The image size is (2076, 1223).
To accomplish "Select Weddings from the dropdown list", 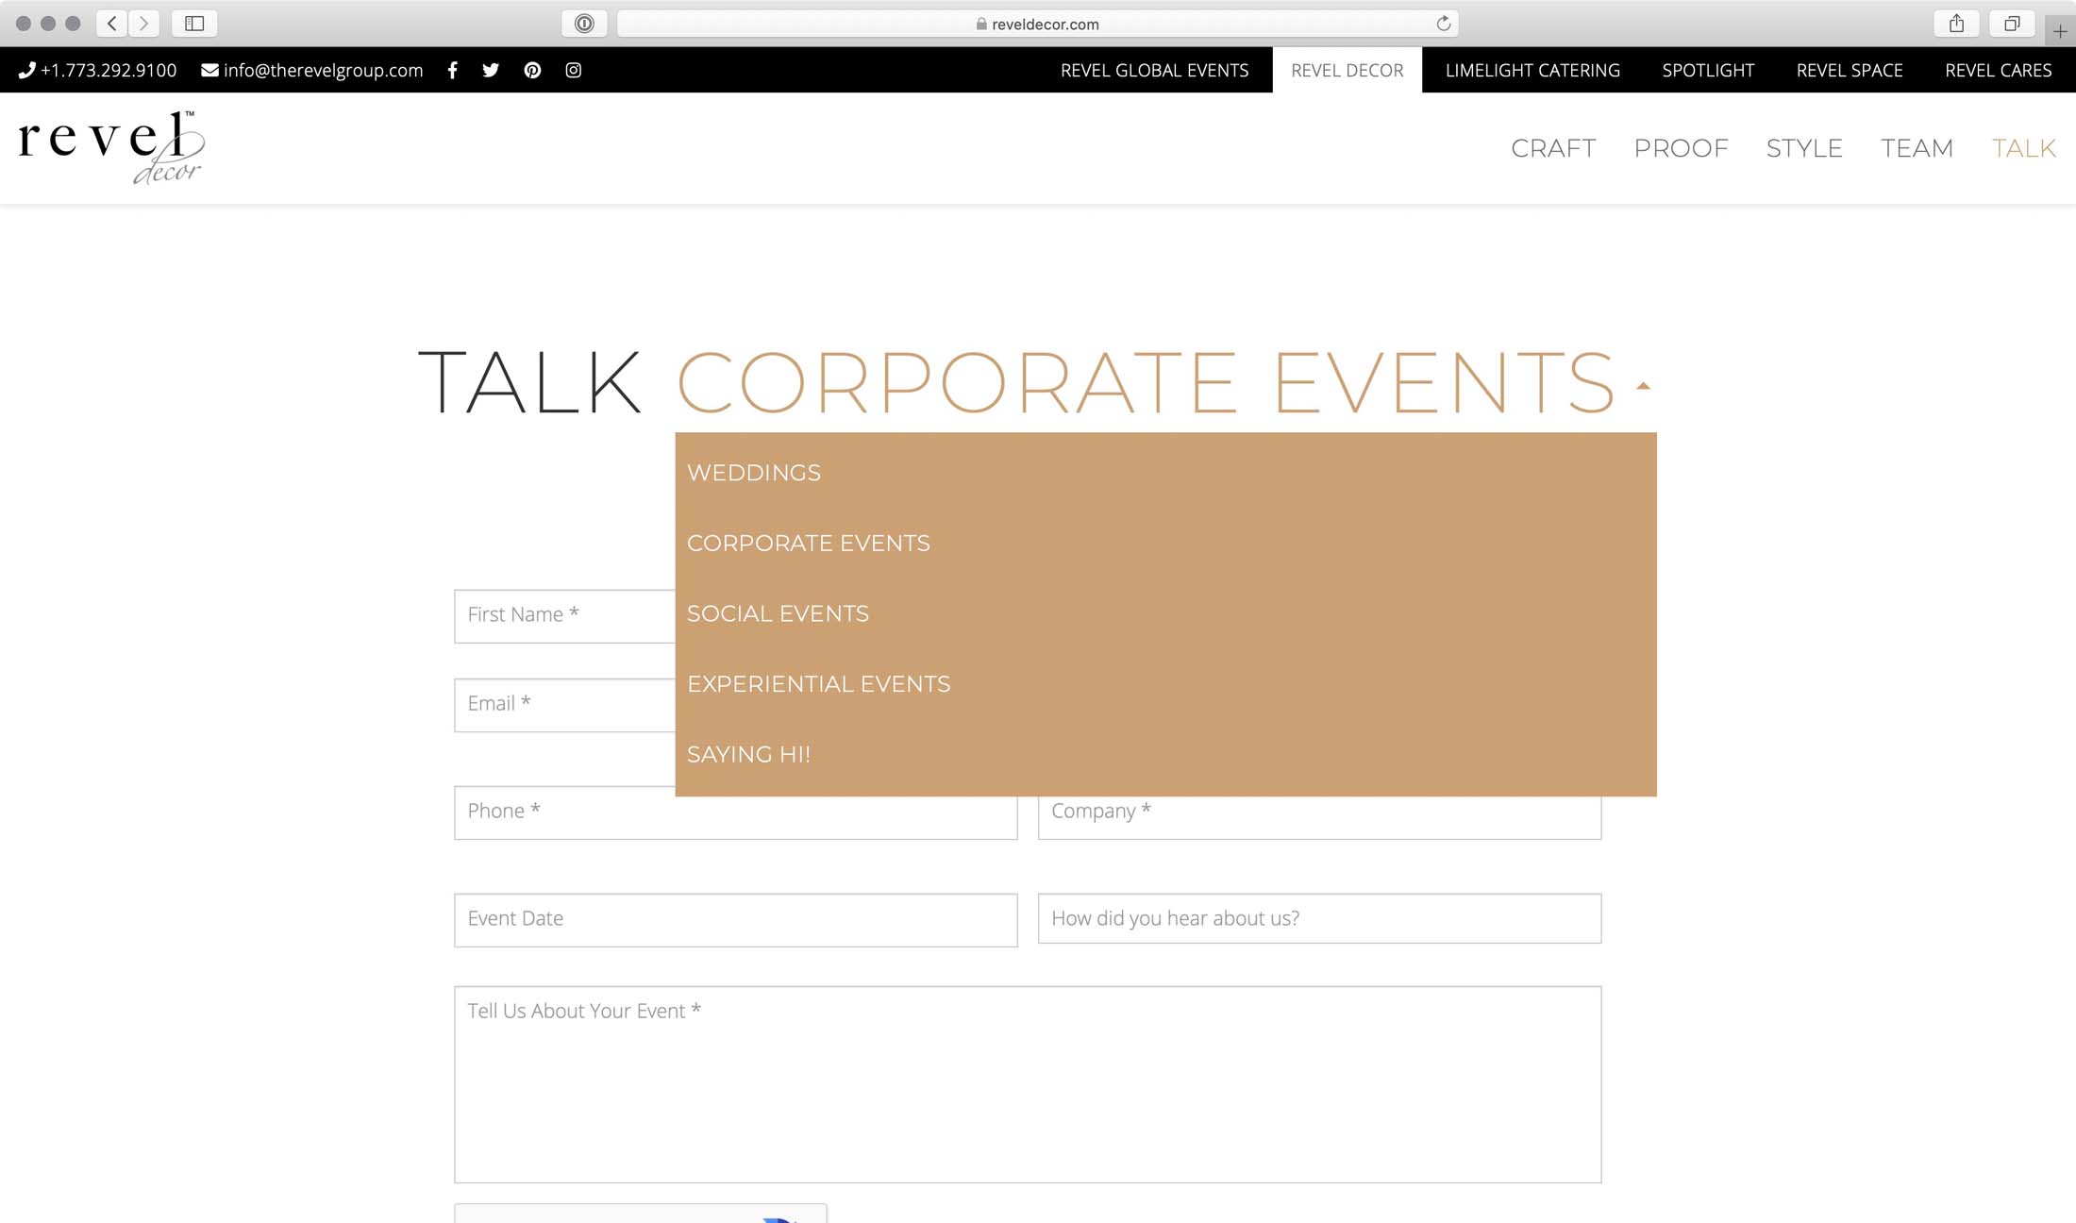I will 754,473.
